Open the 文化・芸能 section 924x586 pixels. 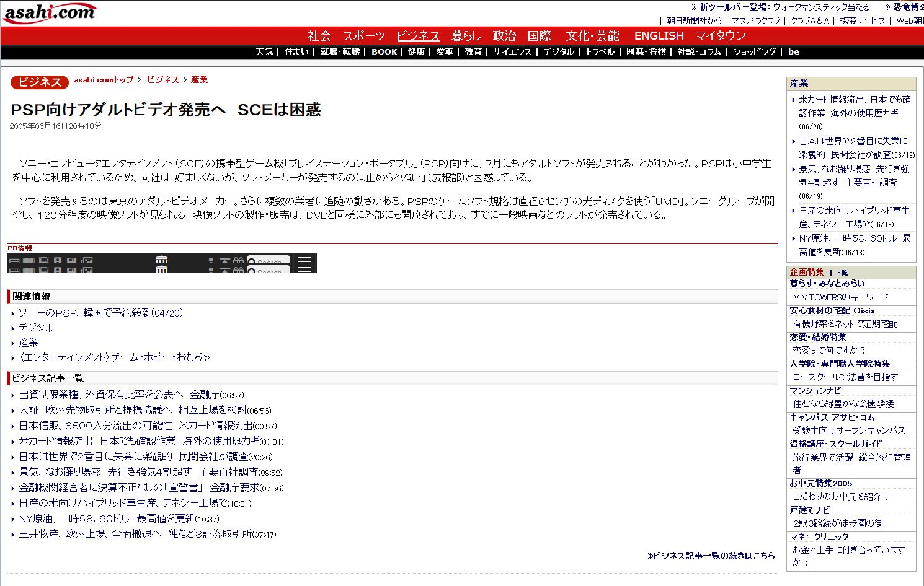click(592, 36)
